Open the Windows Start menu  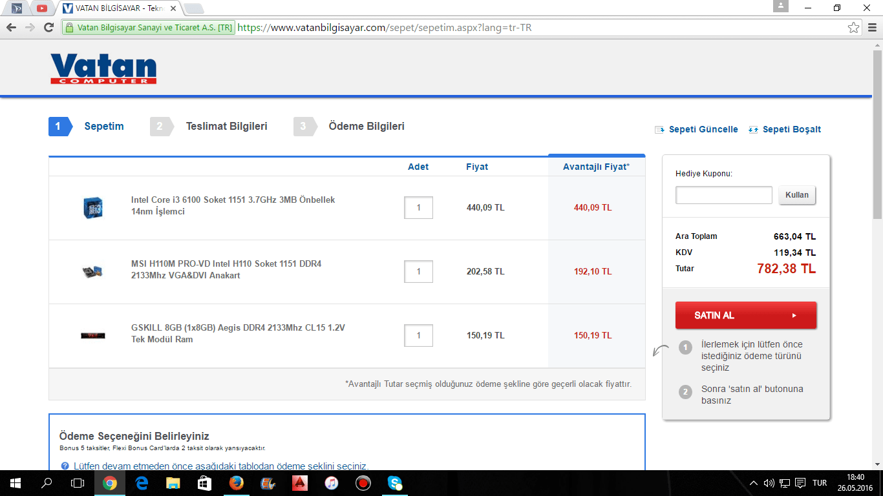coord(16,483)
